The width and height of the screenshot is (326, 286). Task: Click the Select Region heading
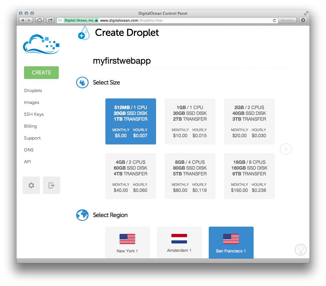[x=110, y=215]
